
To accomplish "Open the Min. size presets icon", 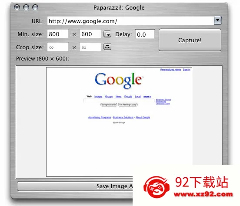I will (107, 34).
